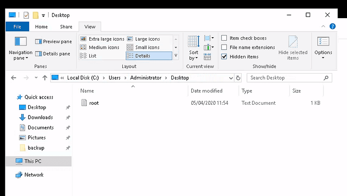The image size is (347, 196).
Task: Open the Help question mark icon
Action: click(332, 27)
